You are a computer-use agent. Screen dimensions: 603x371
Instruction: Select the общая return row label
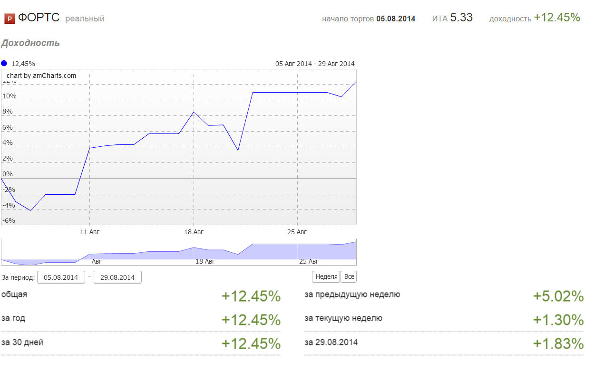[14, 295]
